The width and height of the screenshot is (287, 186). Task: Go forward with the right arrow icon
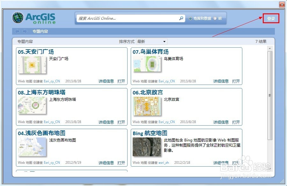[25, 31]
